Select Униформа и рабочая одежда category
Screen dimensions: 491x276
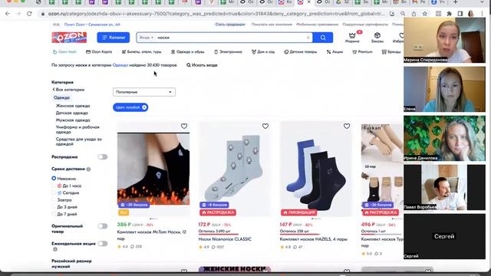(x=77, y=130)
